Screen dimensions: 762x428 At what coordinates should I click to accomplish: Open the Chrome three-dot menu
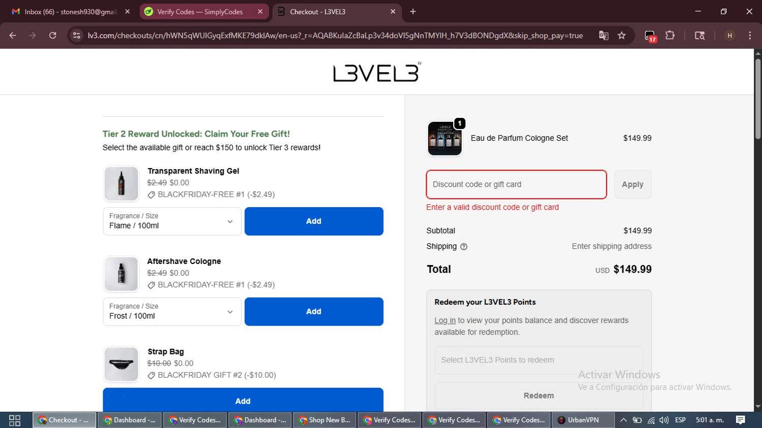750,36
